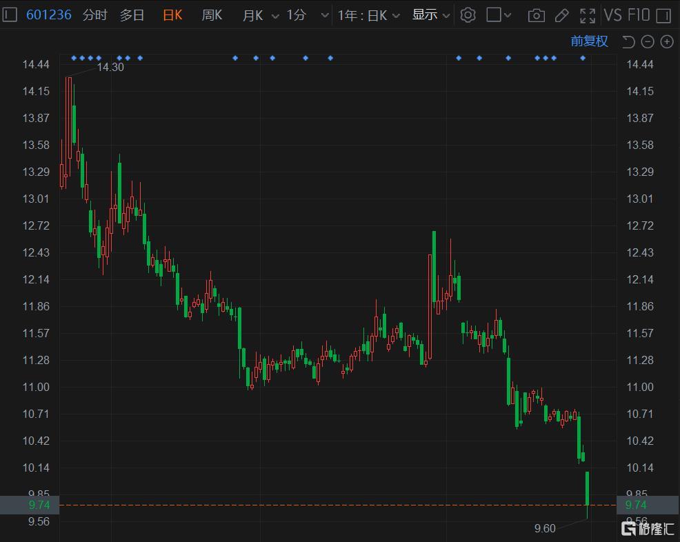This screenshot has height=542, width=680.
Task: Click the 9.60 low price label
Action: click(545, 529)
